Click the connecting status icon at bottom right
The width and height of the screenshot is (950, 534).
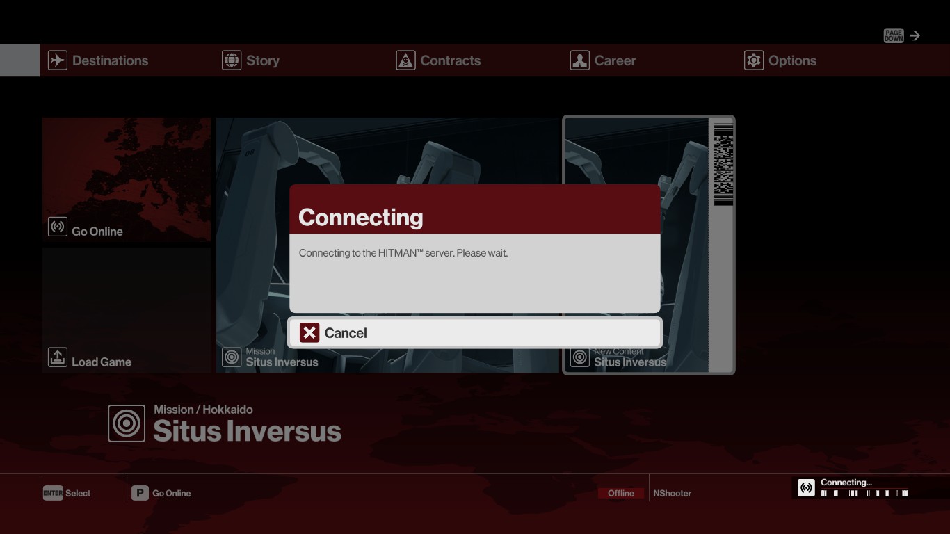coord(806,487)
